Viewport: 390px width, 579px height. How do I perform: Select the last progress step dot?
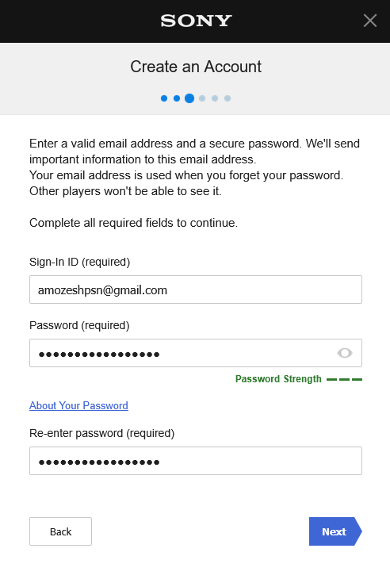point(227,98)
